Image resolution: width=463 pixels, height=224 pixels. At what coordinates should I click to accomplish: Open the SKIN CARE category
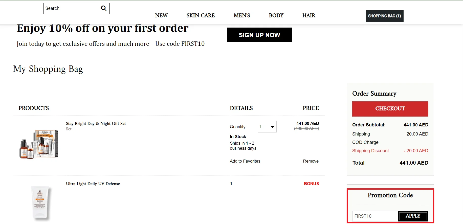(200, 15)
